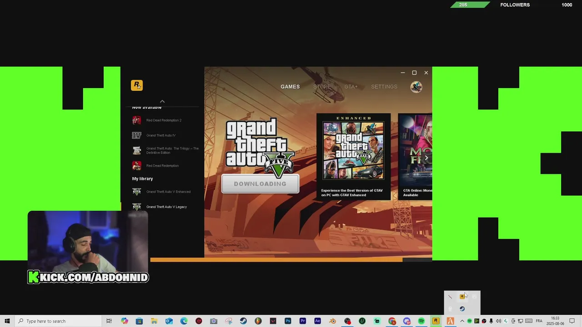Image resolution: width=582 pixels, height=327 pixels.
Task: Open FiveM from the taskbar
Action: coord(450,321)
